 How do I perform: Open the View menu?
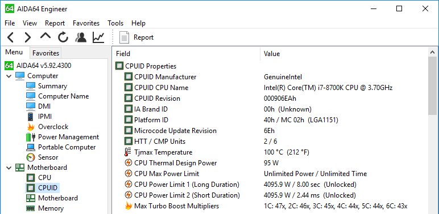point(30,23)
